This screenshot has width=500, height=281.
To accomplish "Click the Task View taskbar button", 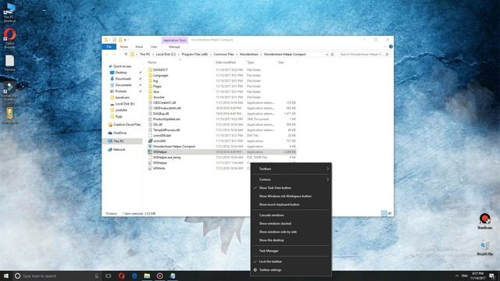I will click(109, 276).
